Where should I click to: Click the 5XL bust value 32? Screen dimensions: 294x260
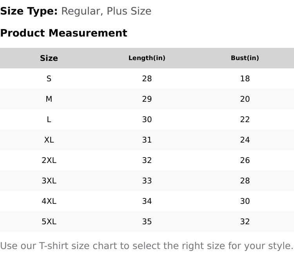point(245,222)
